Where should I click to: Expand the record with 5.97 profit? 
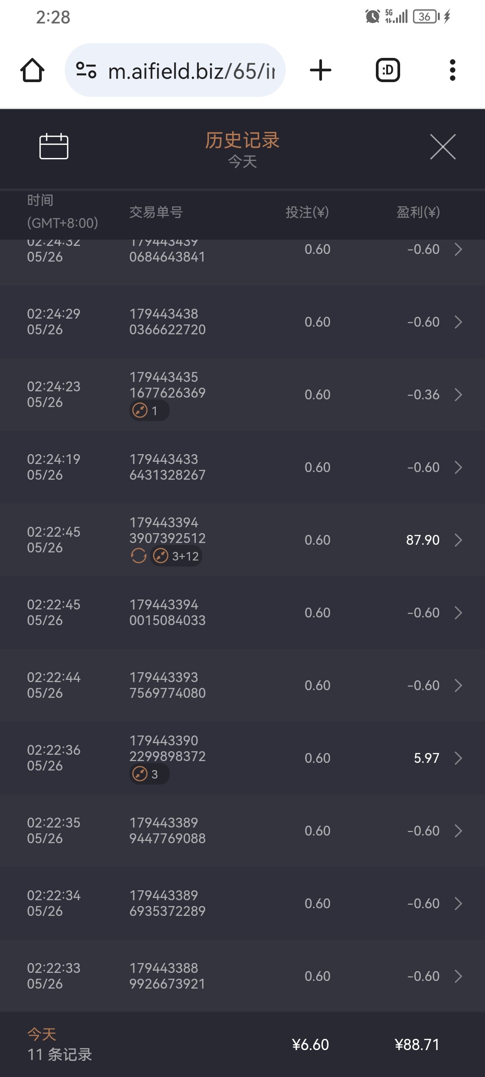[x=458, y=758]
